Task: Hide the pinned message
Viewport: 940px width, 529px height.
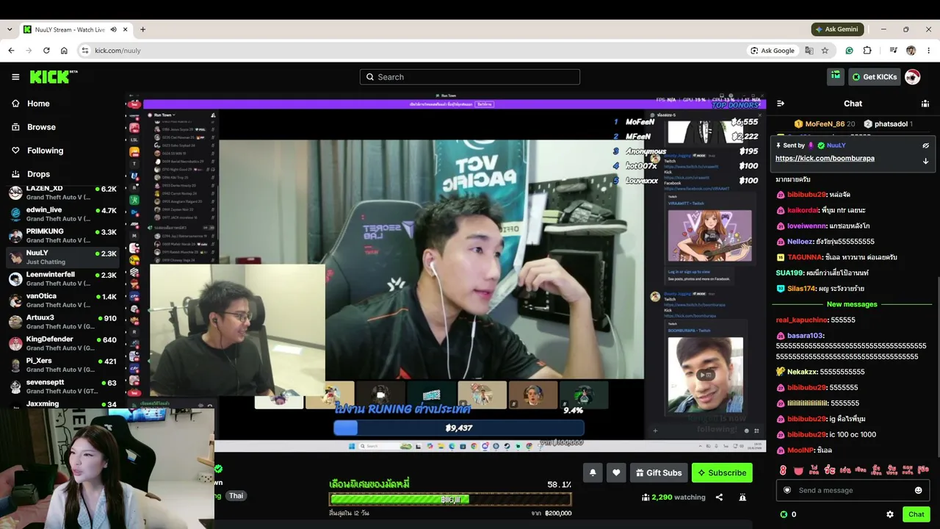Action: pos(925,145)
